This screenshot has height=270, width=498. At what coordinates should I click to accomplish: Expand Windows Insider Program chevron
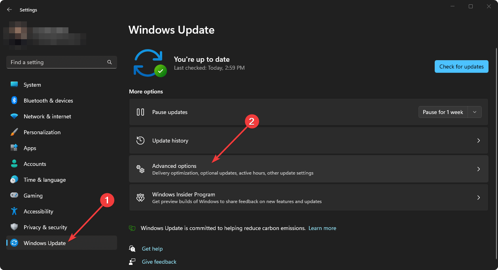point(479,198)
